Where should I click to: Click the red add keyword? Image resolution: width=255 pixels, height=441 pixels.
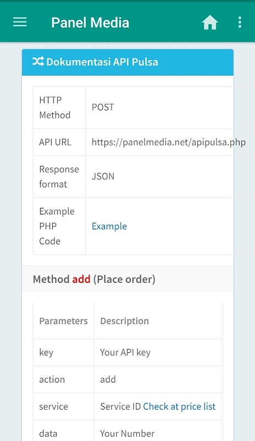coord(81,279)
